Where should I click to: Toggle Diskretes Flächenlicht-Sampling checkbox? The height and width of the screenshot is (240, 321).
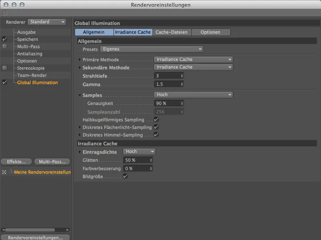tap(156, 127)
